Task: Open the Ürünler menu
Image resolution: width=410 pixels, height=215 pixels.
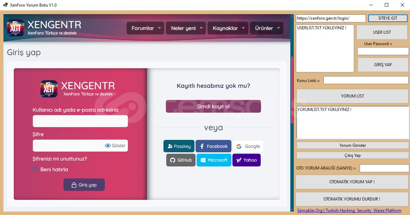Action: [x=264, y=28]
